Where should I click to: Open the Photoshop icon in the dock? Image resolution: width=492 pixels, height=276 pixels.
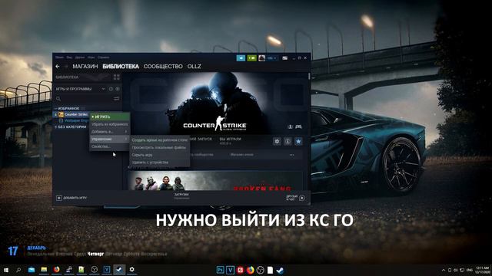point(221,270)
